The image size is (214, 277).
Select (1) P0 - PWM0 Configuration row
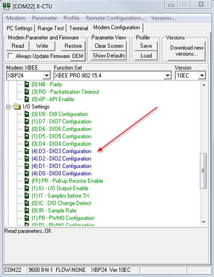pos(63,218)
